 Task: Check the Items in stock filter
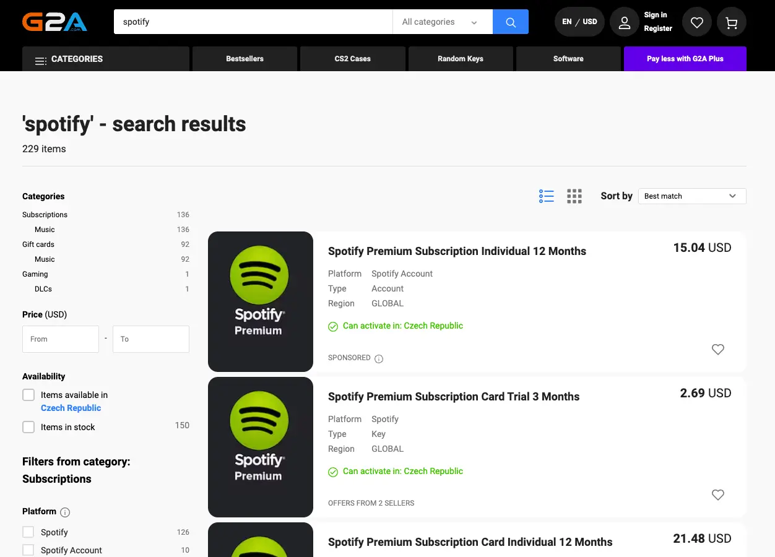(x=28, y=427)
